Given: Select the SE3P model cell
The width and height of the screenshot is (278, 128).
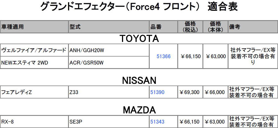Looking at the screenshot, I should tap(109, 122).
